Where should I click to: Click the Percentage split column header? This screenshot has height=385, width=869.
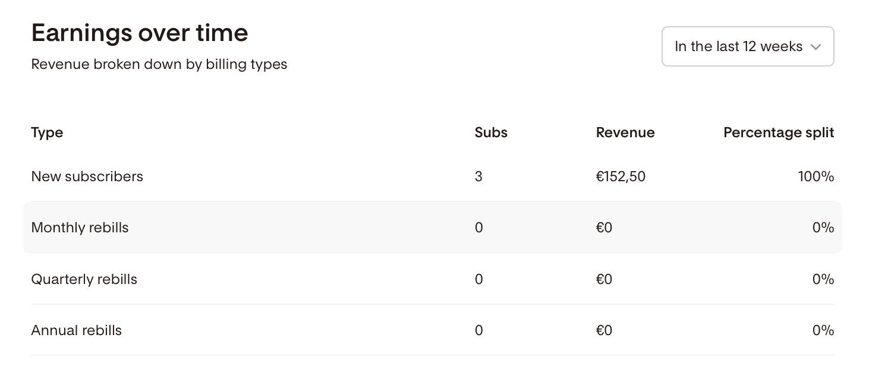[779, 133]
